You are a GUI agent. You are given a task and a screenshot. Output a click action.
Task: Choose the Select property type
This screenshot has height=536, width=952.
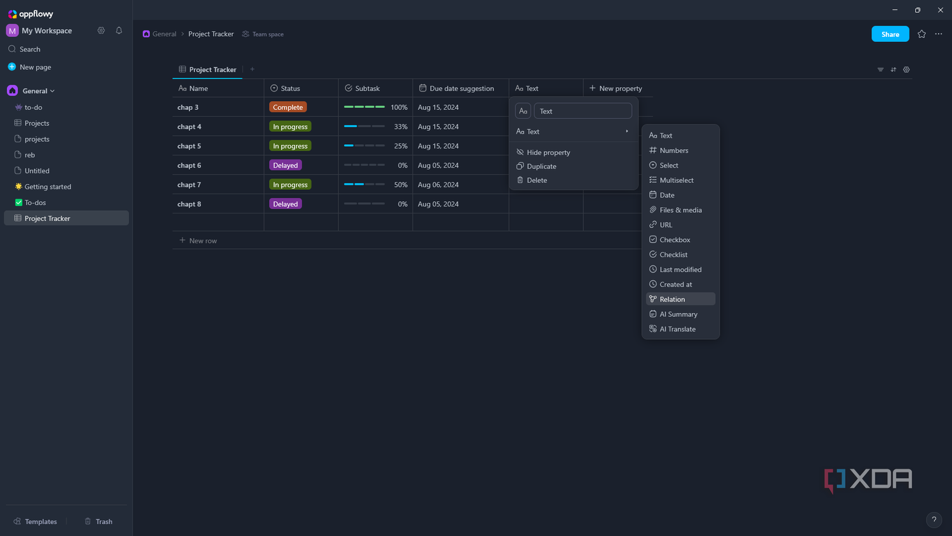coord(680,165)
